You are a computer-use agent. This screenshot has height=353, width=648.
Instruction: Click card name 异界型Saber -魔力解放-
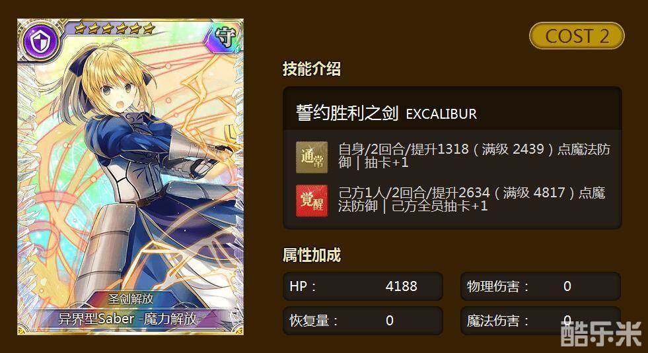(x=131, y=319)
